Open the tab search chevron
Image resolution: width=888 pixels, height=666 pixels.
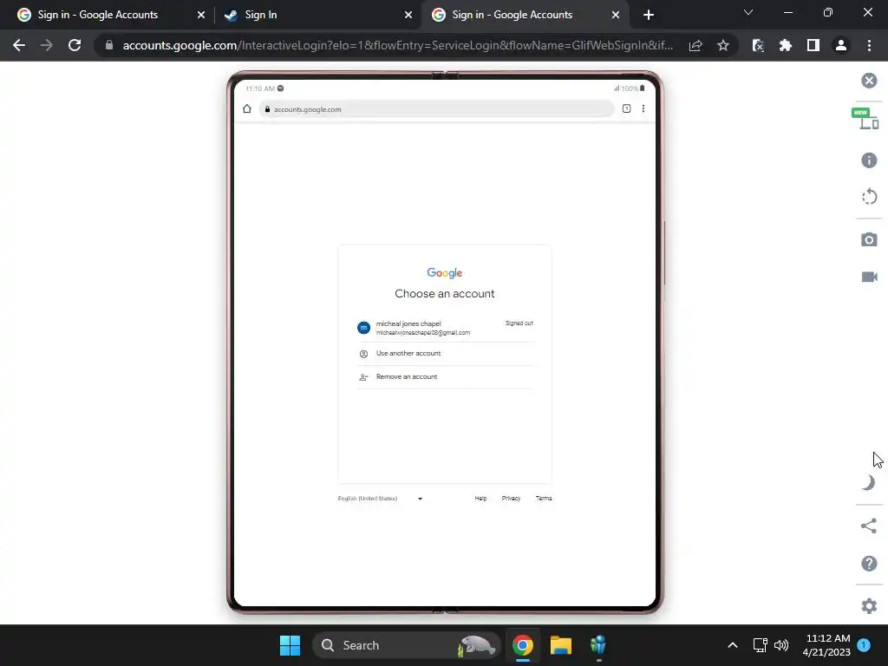pos(748,12)
